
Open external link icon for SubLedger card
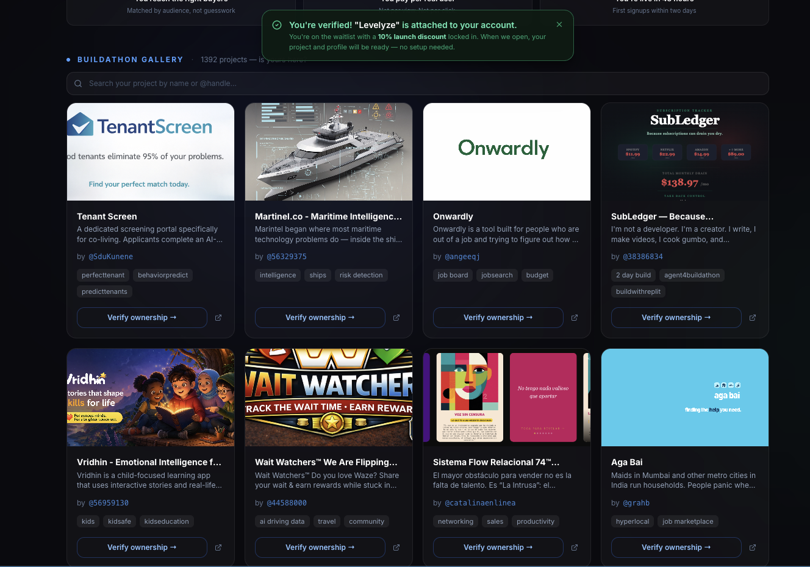753,318
